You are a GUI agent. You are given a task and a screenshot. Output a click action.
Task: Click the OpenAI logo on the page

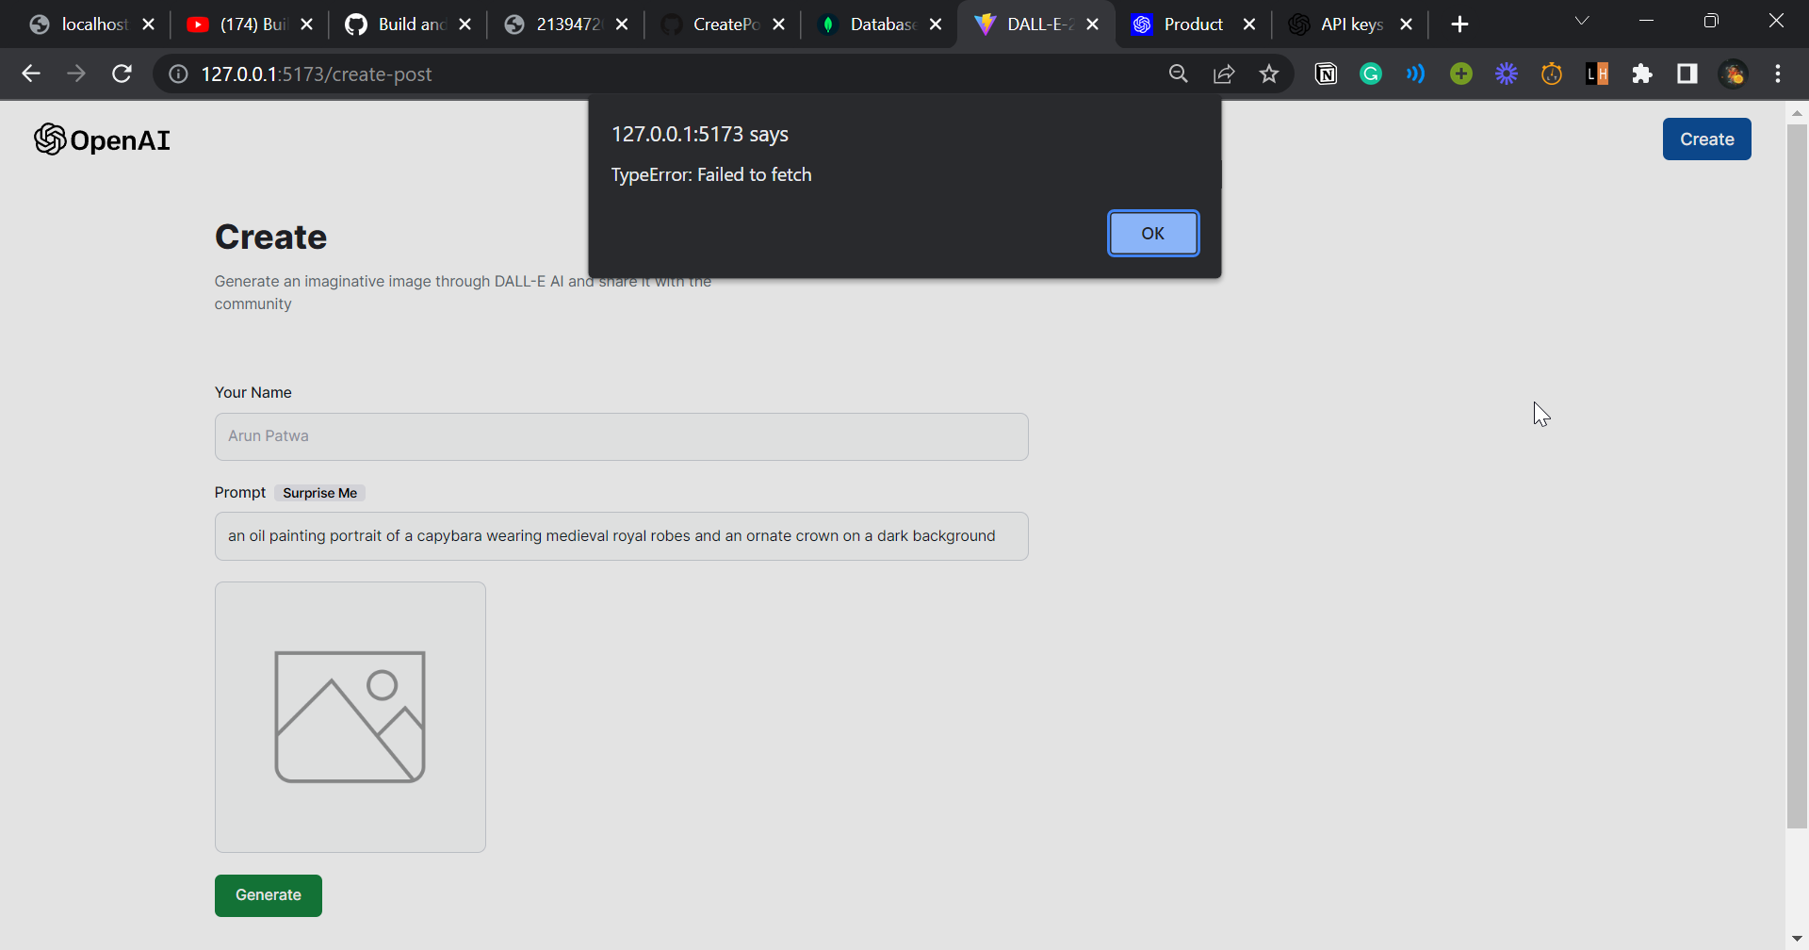coord(102,139)
